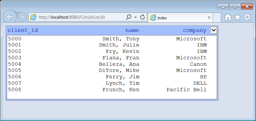Maximize the browser window
The height and width of the screenshot is (121, 256).
[x=235, y=7]
